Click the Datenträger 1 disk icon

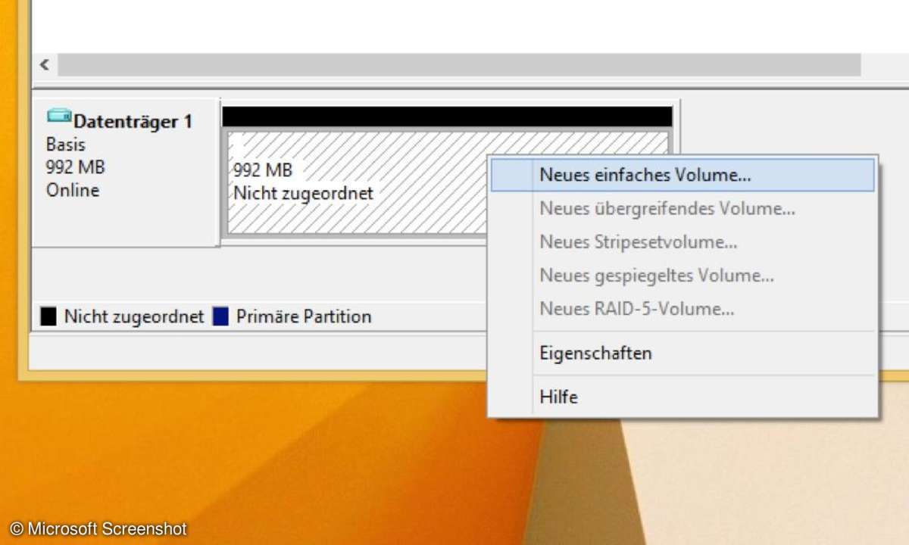(x=59, y=117)
